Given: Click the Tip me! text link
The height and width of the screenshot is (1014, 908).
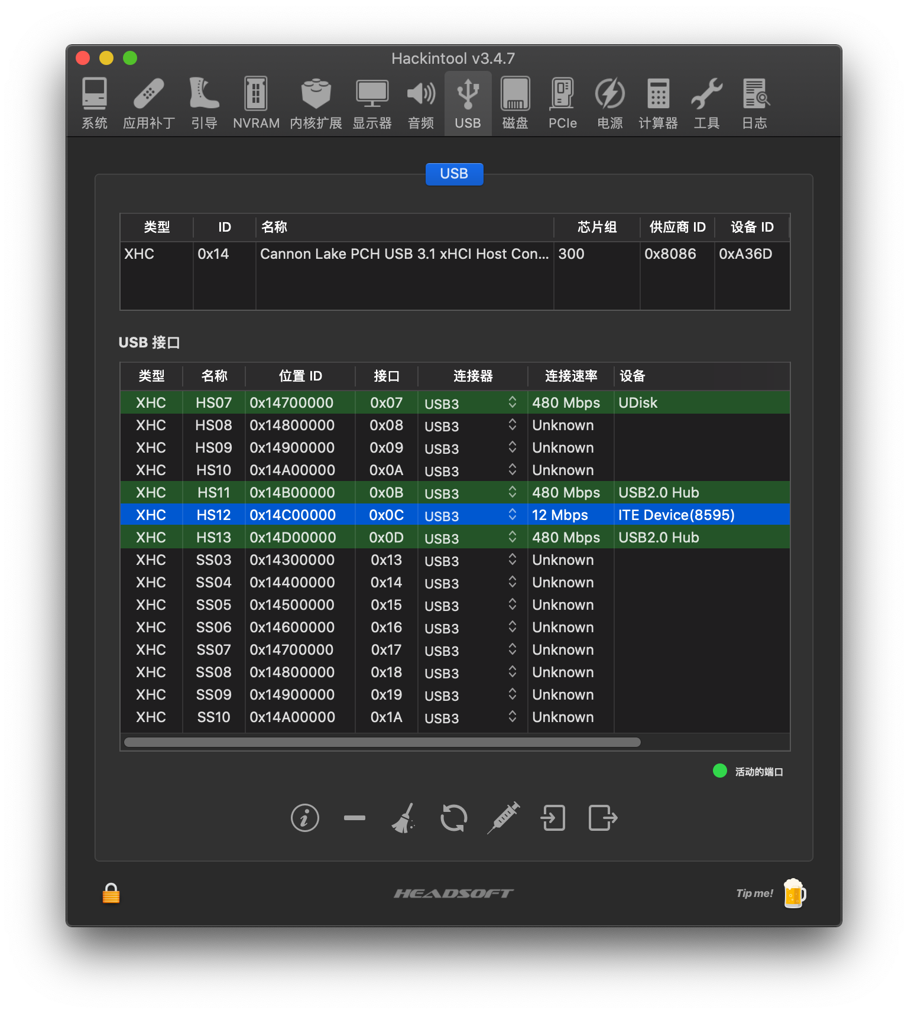Looking at the screenshot, I should point(754,893).
